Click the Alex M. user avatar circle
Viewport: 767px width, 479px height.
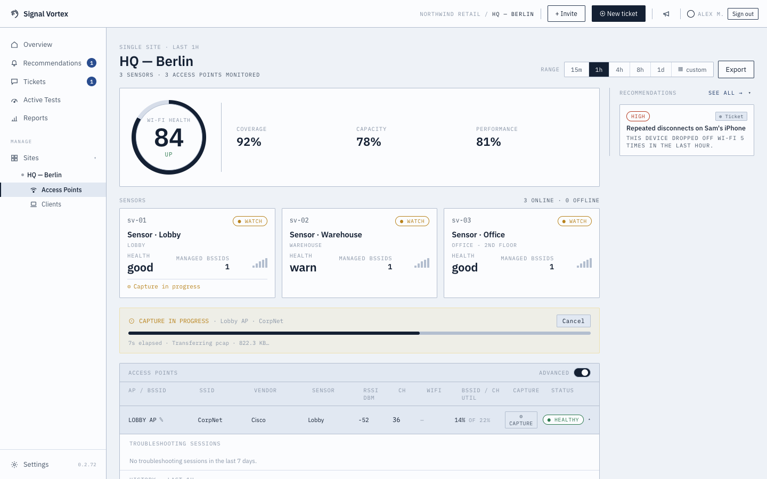pos(691,14)
